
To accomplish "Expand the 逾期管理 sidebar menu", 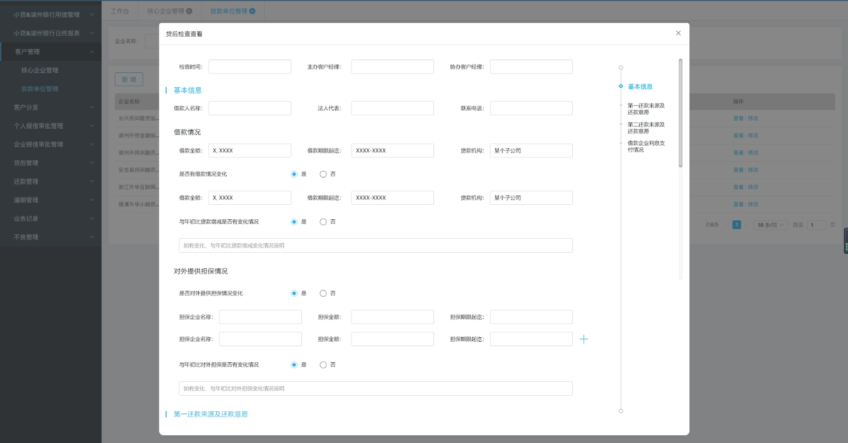I will [x=51, y=200].
